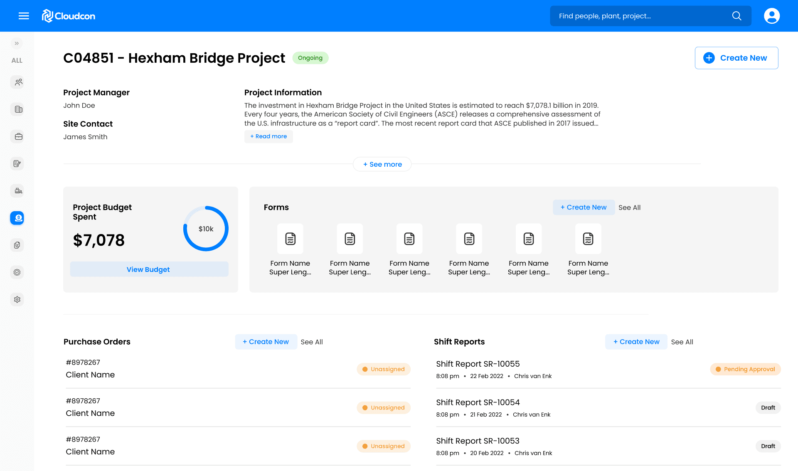The width and height of the screenshot is (798, 471).
Task: Click the $10k budget progress ring
Action: [x=206, y=229]
